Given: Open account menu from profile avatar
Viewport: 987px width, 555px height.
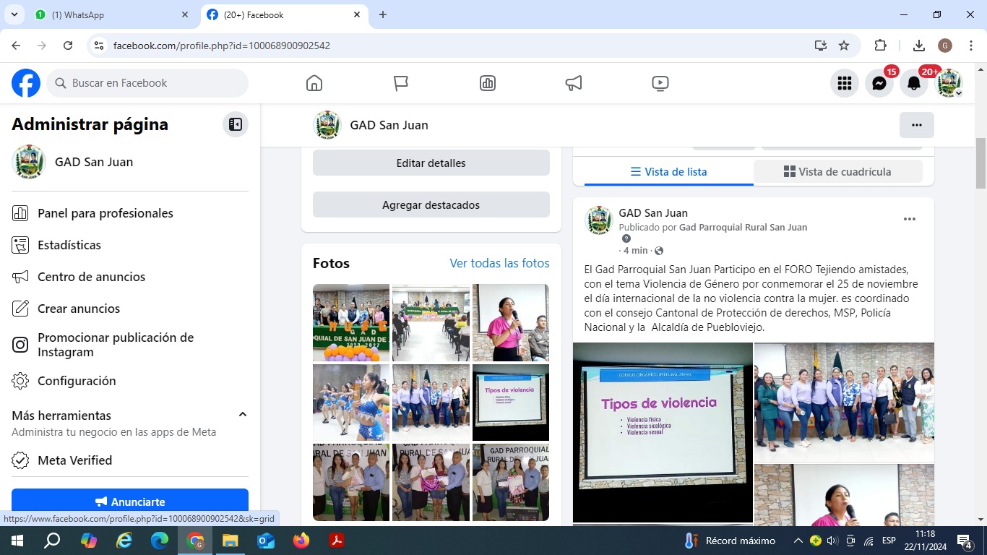Looking at the screenshot, I should click(x=949, y=84).
